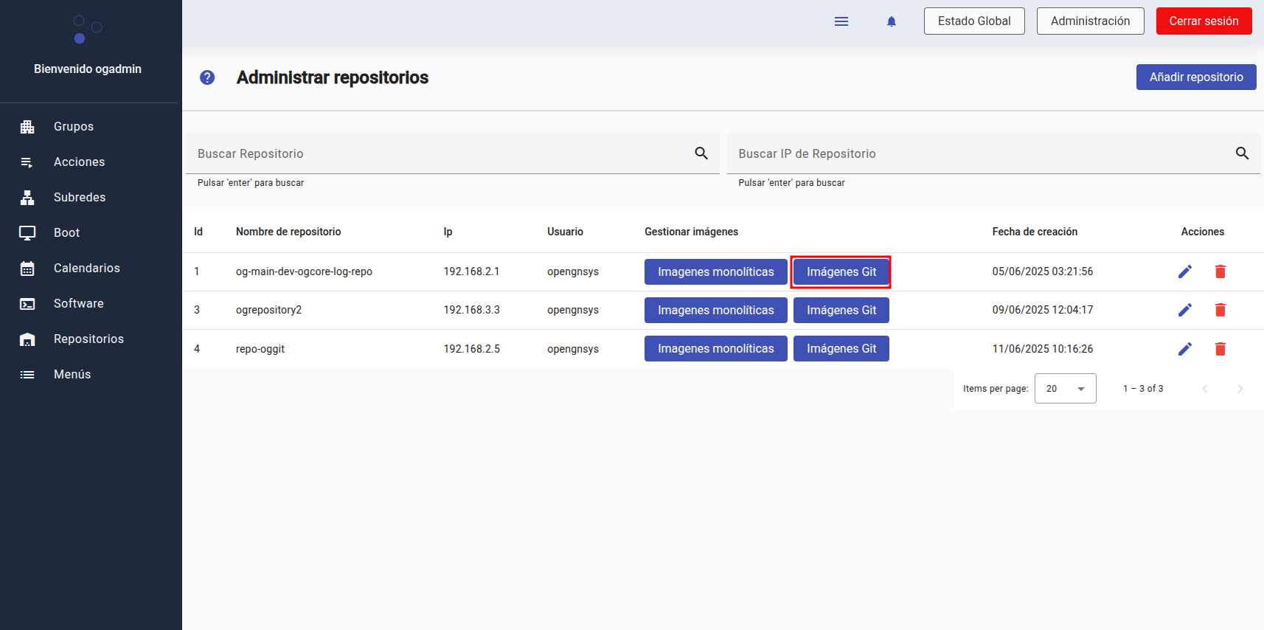This screenshot has height=630, width=1264.
Task: Edit the repo-oggit repository with pencil icon
Action: 1184,349
